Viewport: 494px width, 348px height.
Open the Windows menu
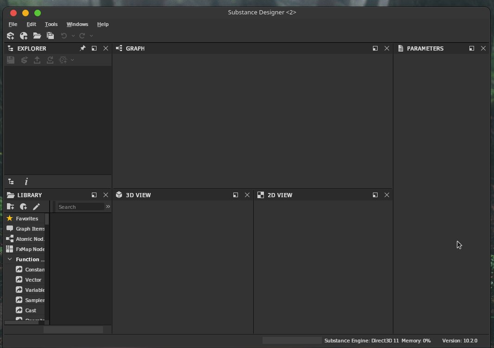(x=77, y=24)
